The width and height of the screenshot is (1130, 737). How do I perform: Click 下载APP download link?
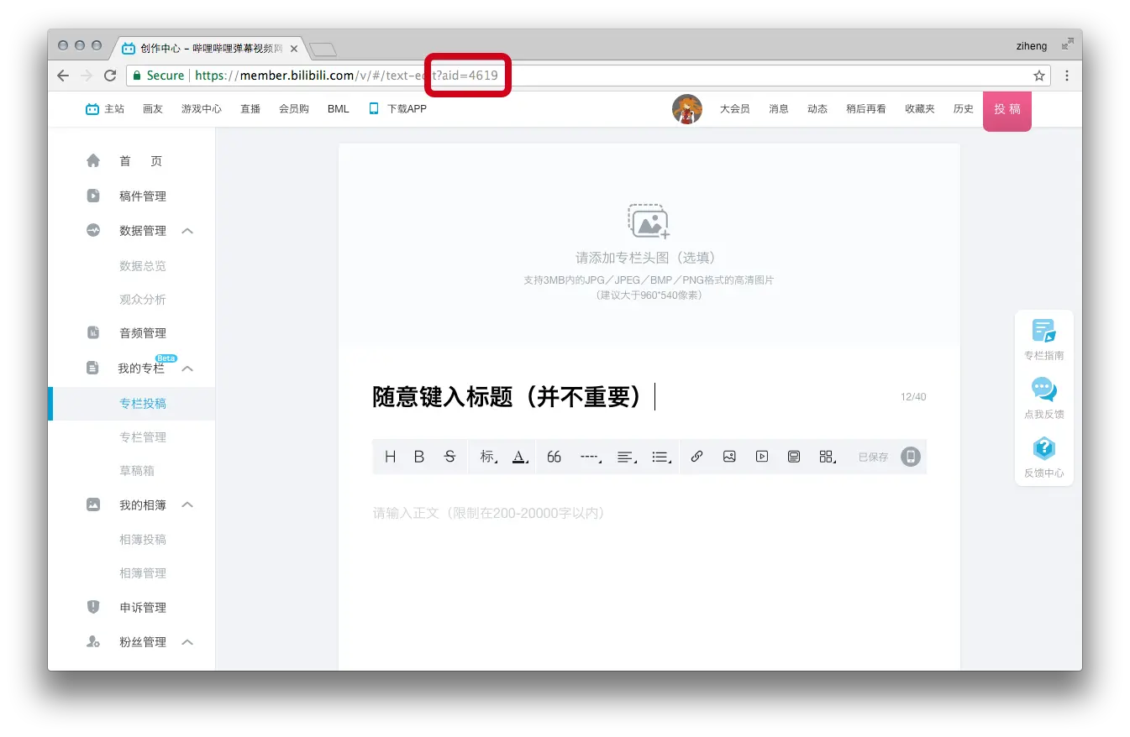pos(398,109)
